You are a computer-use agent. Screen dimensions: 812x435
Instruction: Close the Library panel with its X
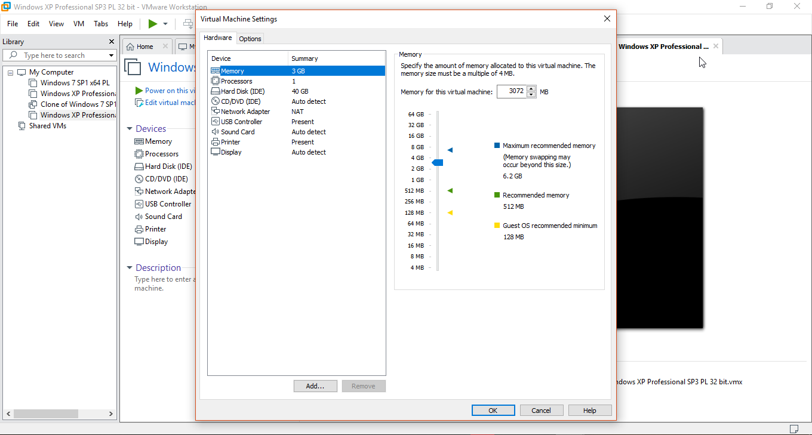coord(111,42)
